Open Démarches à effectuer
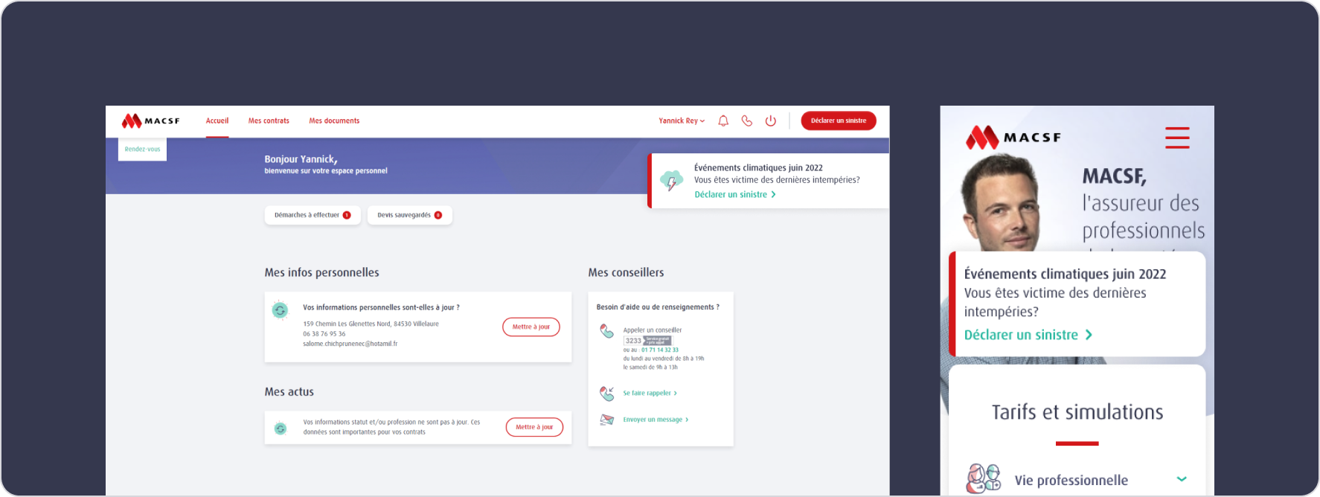Image resolution: width=1320 pixels, height=497 pixels. [313, 215]
